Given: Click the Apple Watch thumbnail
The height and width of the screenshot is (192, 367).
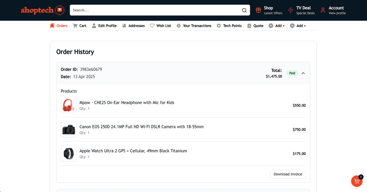Looking at the screenshot, I should [x=69, y=154].
